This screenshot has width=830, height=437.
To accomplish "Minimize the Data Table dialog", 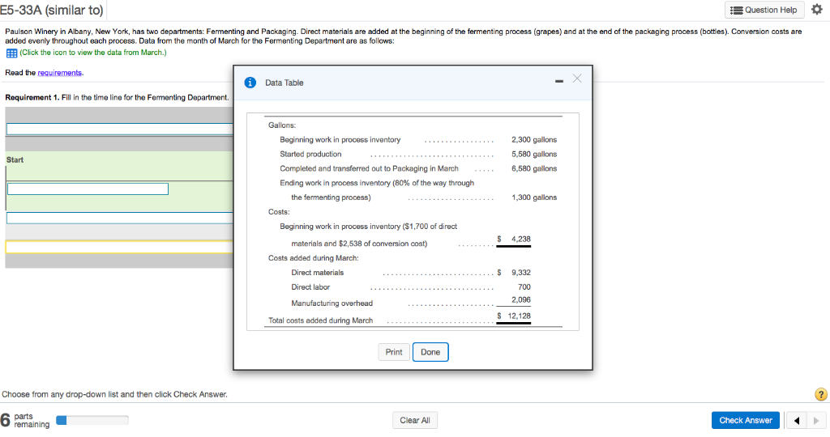I will click(559, 82).
